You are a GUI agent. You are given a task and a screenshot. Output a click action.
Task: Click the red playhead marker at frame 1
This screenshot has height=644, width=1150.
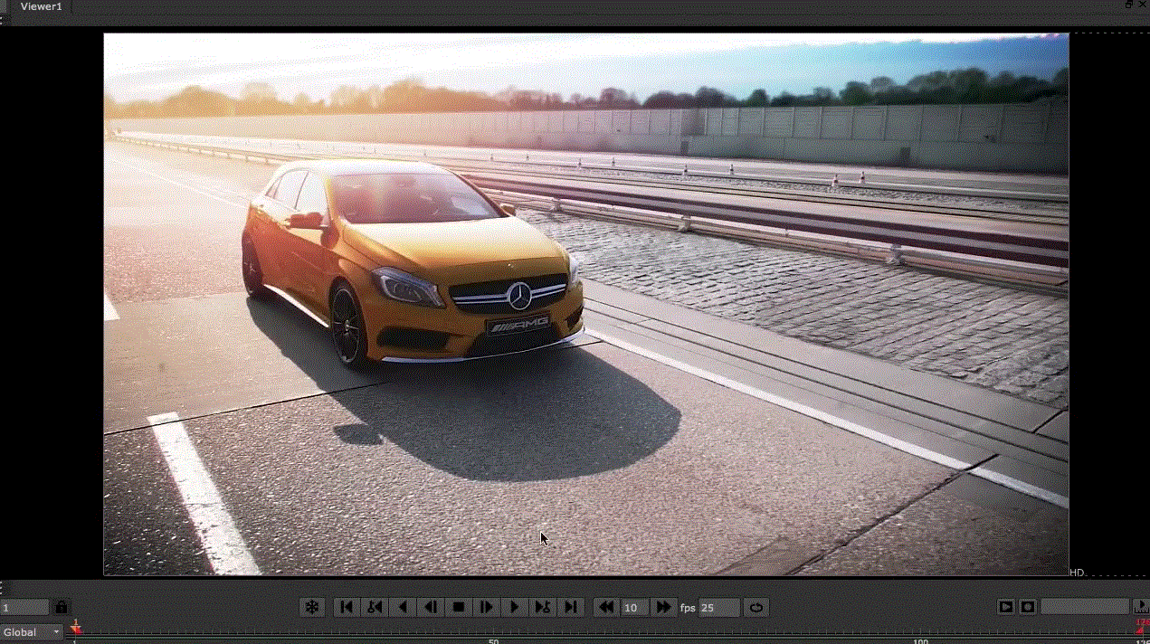tap(76, 627)
